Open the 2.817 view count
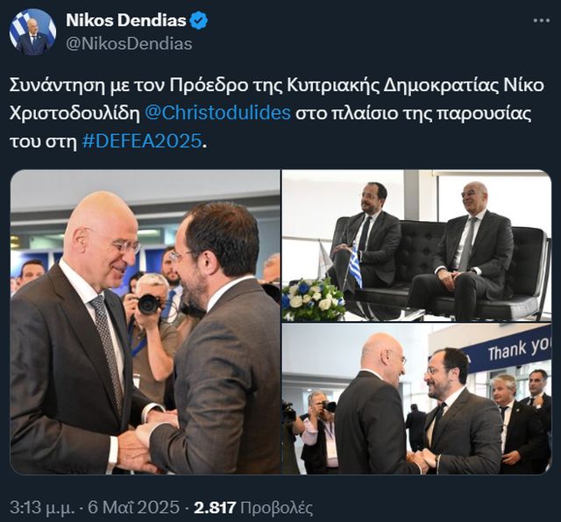The height and width of the screenshot is (522, 561). click(x=215, y=507)
